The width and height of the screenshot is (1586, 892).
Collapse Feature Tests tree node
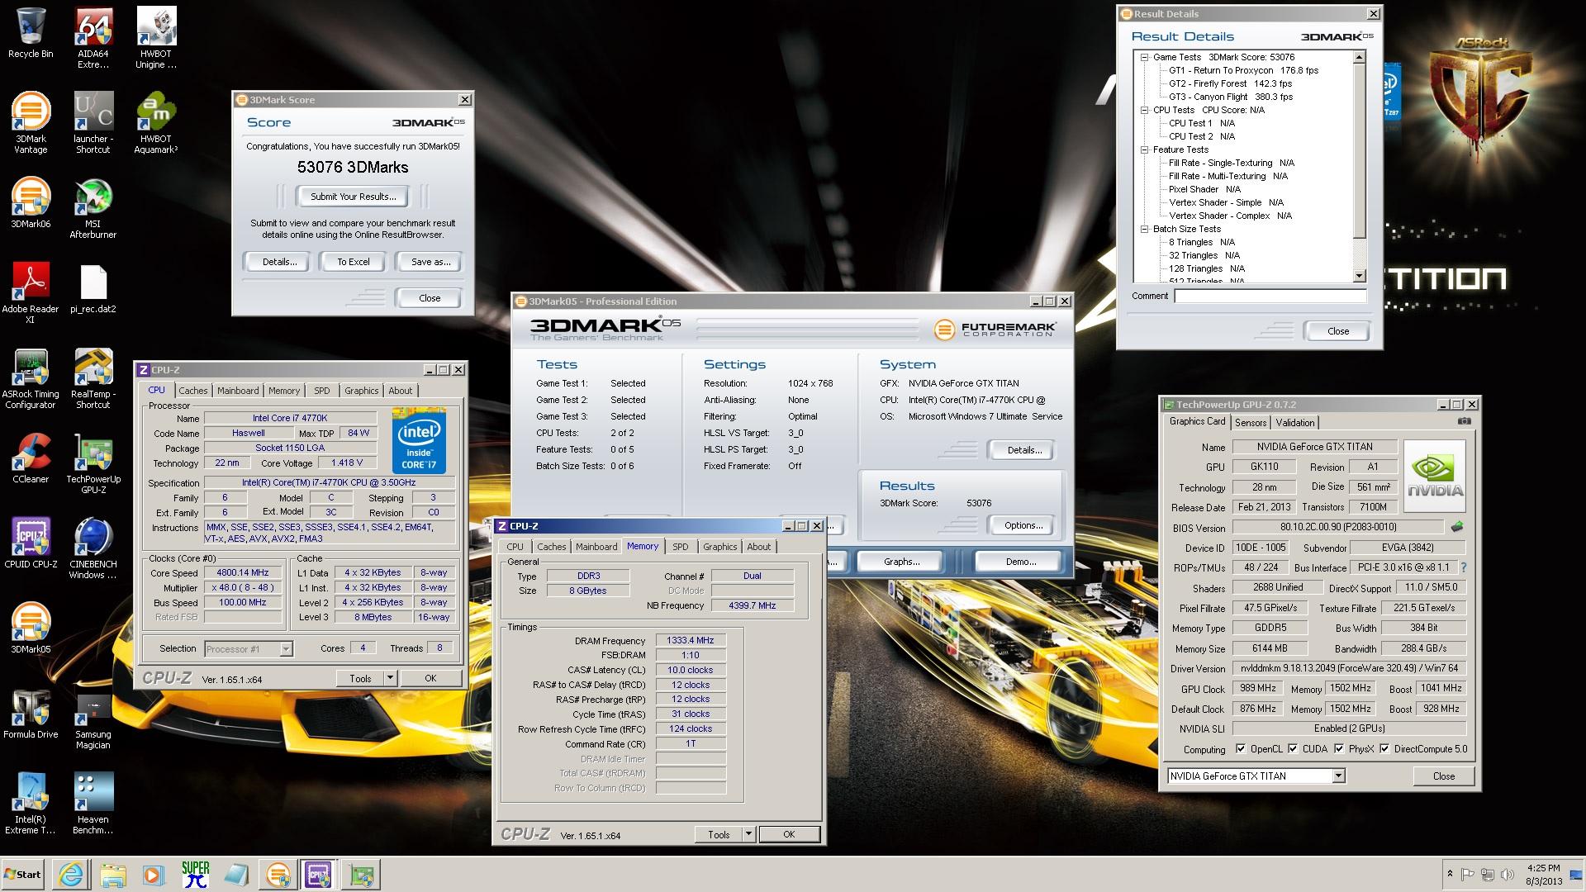click(x=1145, y=149)
